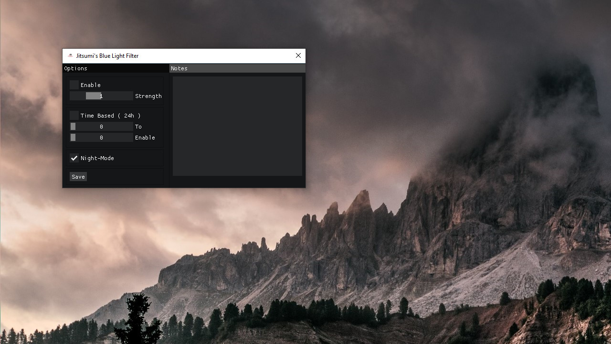Click the grab handle of the To slider
611x344 pixels.
tap(73, 127)
